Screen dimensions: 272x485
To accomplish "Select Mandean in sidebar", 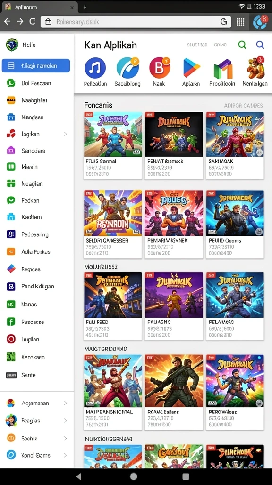I will (x=37, y=117).
